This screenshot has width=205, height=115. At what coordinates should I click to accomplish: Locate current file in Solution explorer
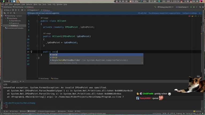(13, 10)
